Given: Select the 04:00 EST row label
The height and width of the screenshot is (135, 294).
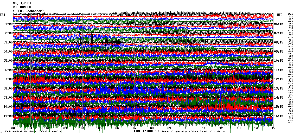Looking at the screenshot, I should (x=8, y=52).
